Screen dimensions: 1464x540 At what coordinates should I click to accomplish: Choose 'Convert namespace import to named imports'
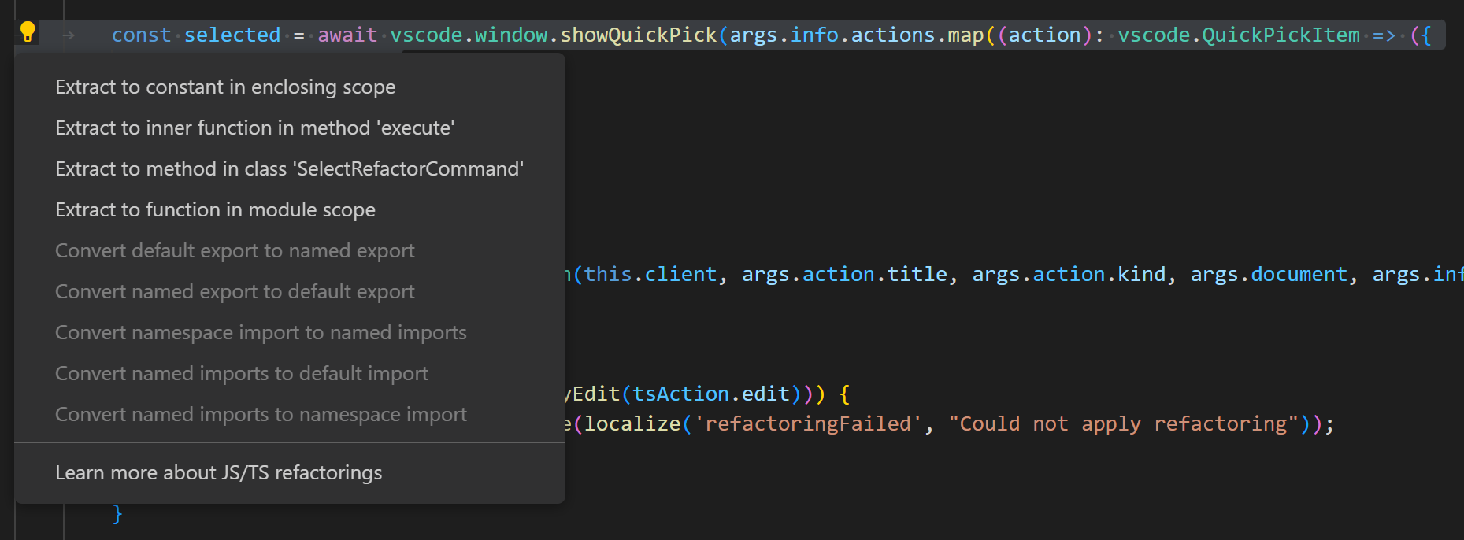click(261, 333)
